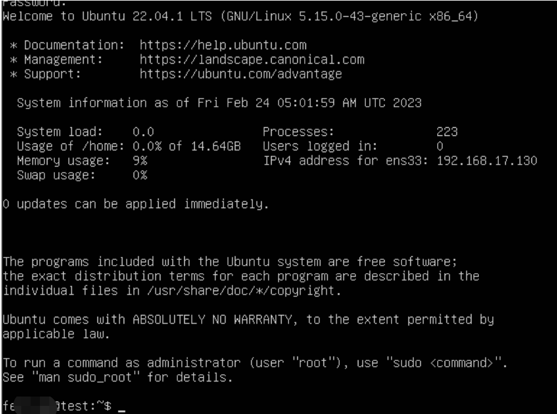
Task: Click the System load value 0.0
Action: (143, 132)
